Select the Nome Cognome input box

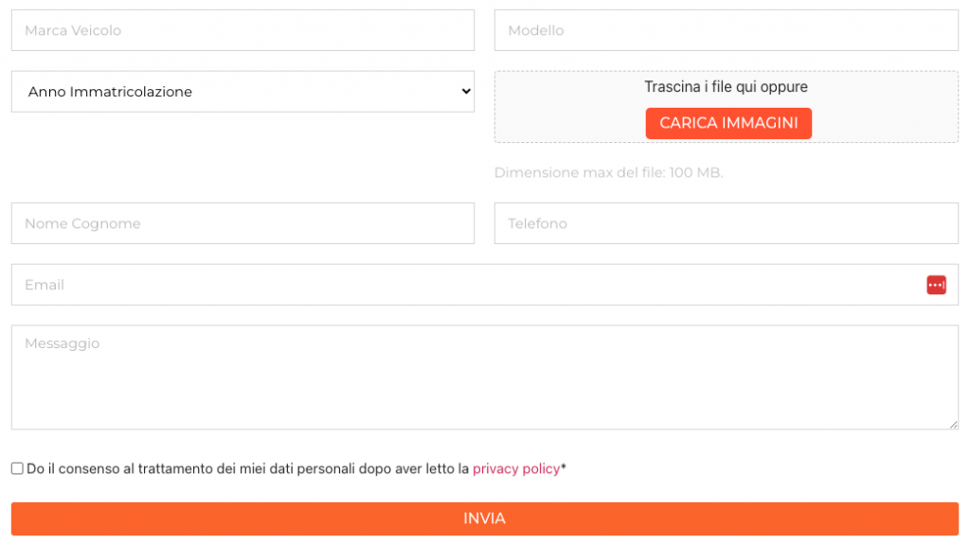(242, 223)
